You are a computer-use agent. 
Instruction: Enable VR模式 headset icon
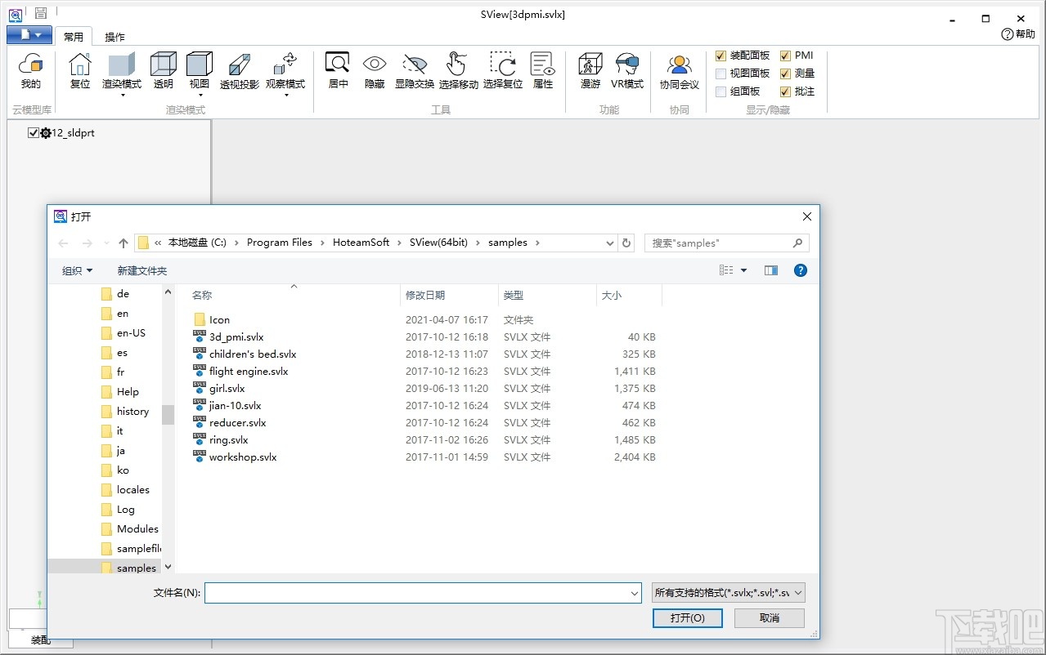click(627, 70)
